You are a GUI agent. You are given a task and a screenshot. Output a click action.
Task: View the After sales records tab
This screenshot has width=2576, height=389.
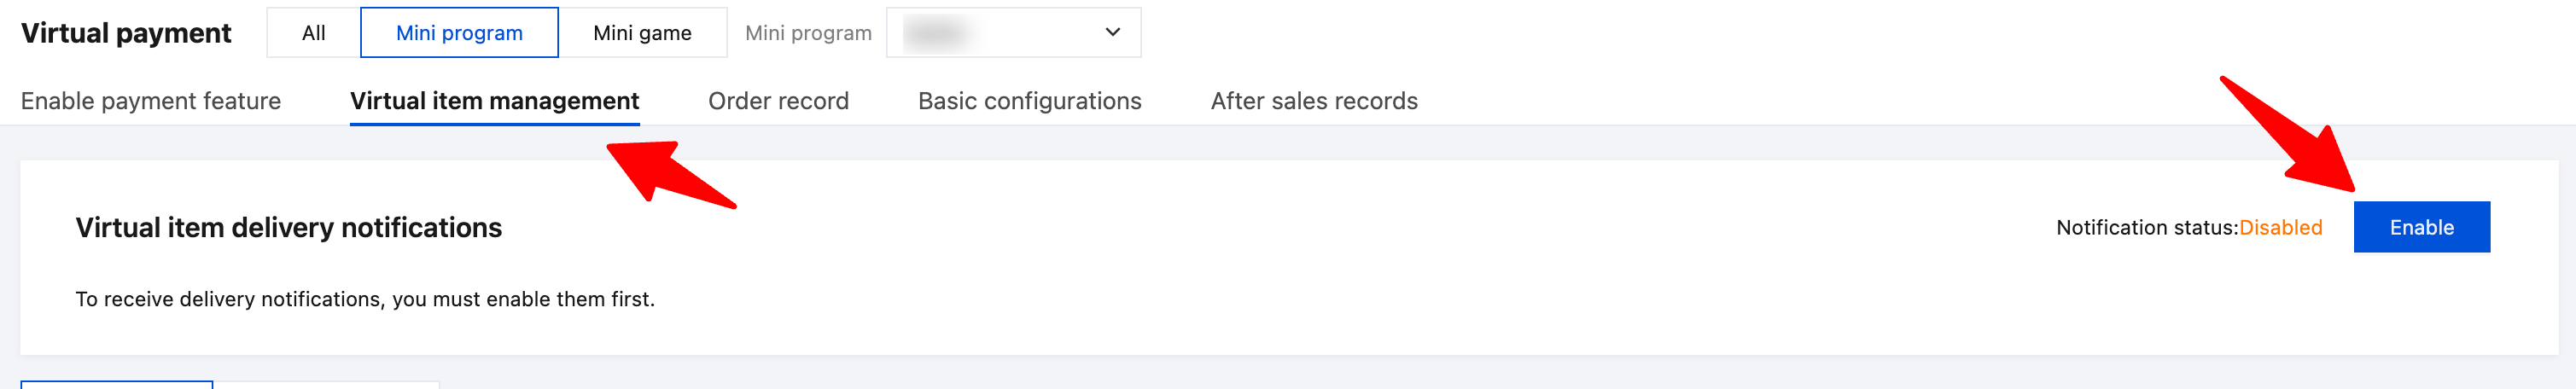click(x=1313, y=101)
